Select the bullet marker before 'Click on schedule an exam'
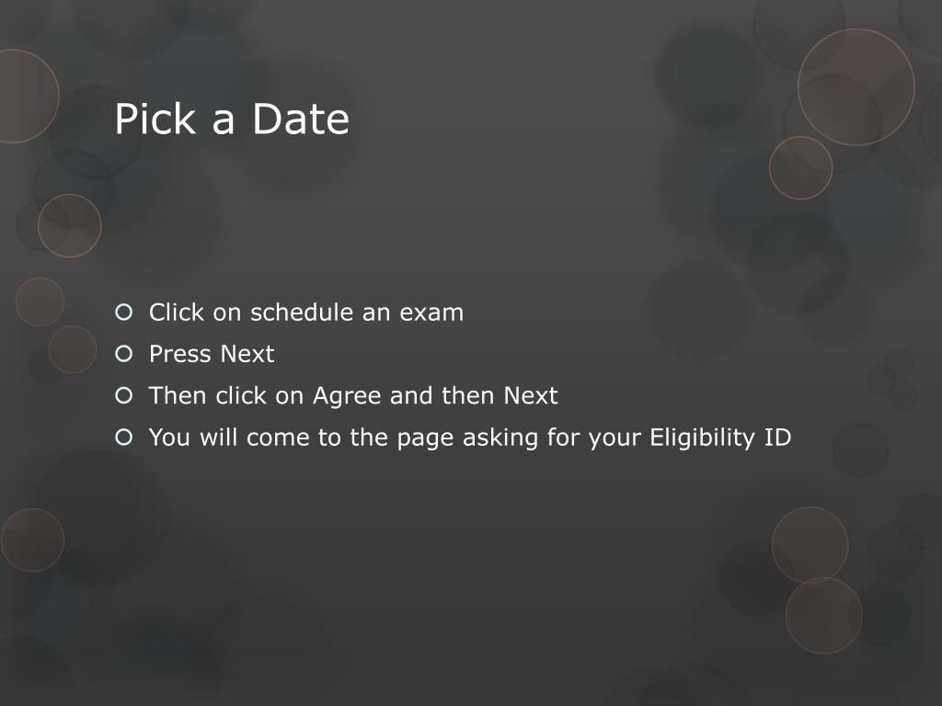The image size is (942, 706). (124, 313)
